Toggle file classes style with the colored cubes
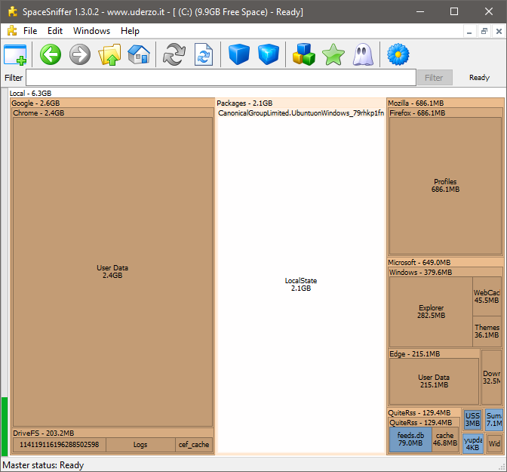 303,54
